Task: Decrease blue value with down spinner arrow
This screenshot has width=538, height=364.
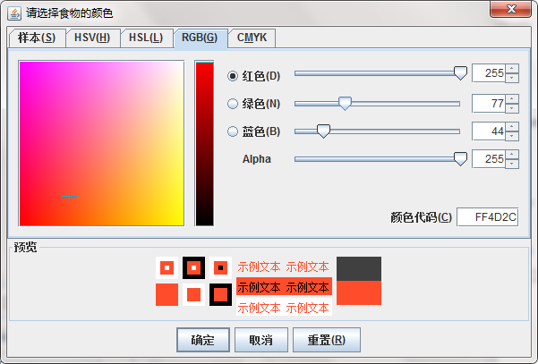Action: [x=511, y=136]
